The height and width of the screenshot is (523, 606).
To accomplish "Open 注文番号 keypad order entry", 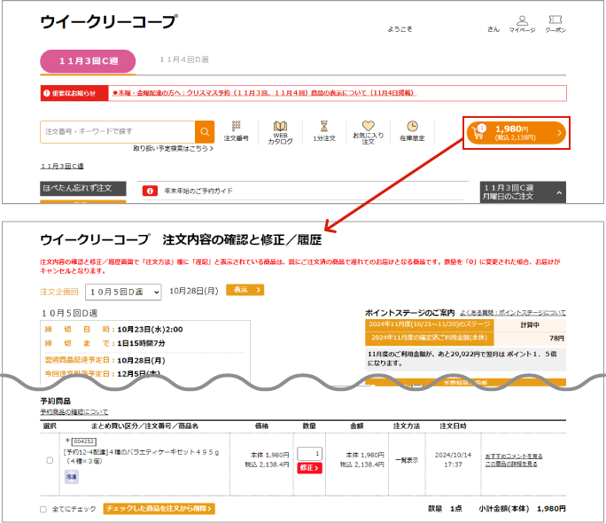I will (236, 131).
